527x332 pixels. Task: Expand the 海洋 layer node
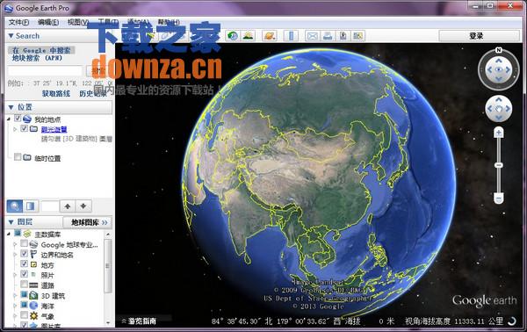pos(15,306)
